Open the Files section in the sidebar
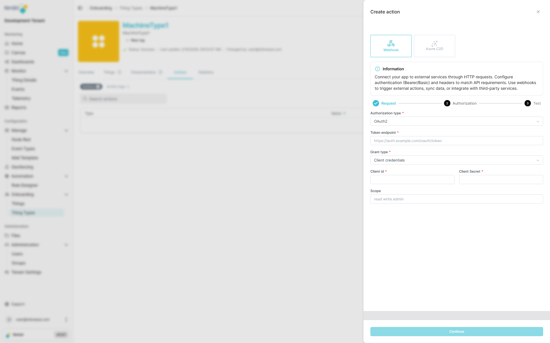The image size is (550, 343). [16, 236]
